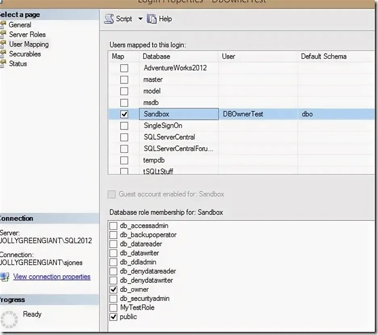Open the User Mapping page
378x335 pixels.
click(28, 44)
